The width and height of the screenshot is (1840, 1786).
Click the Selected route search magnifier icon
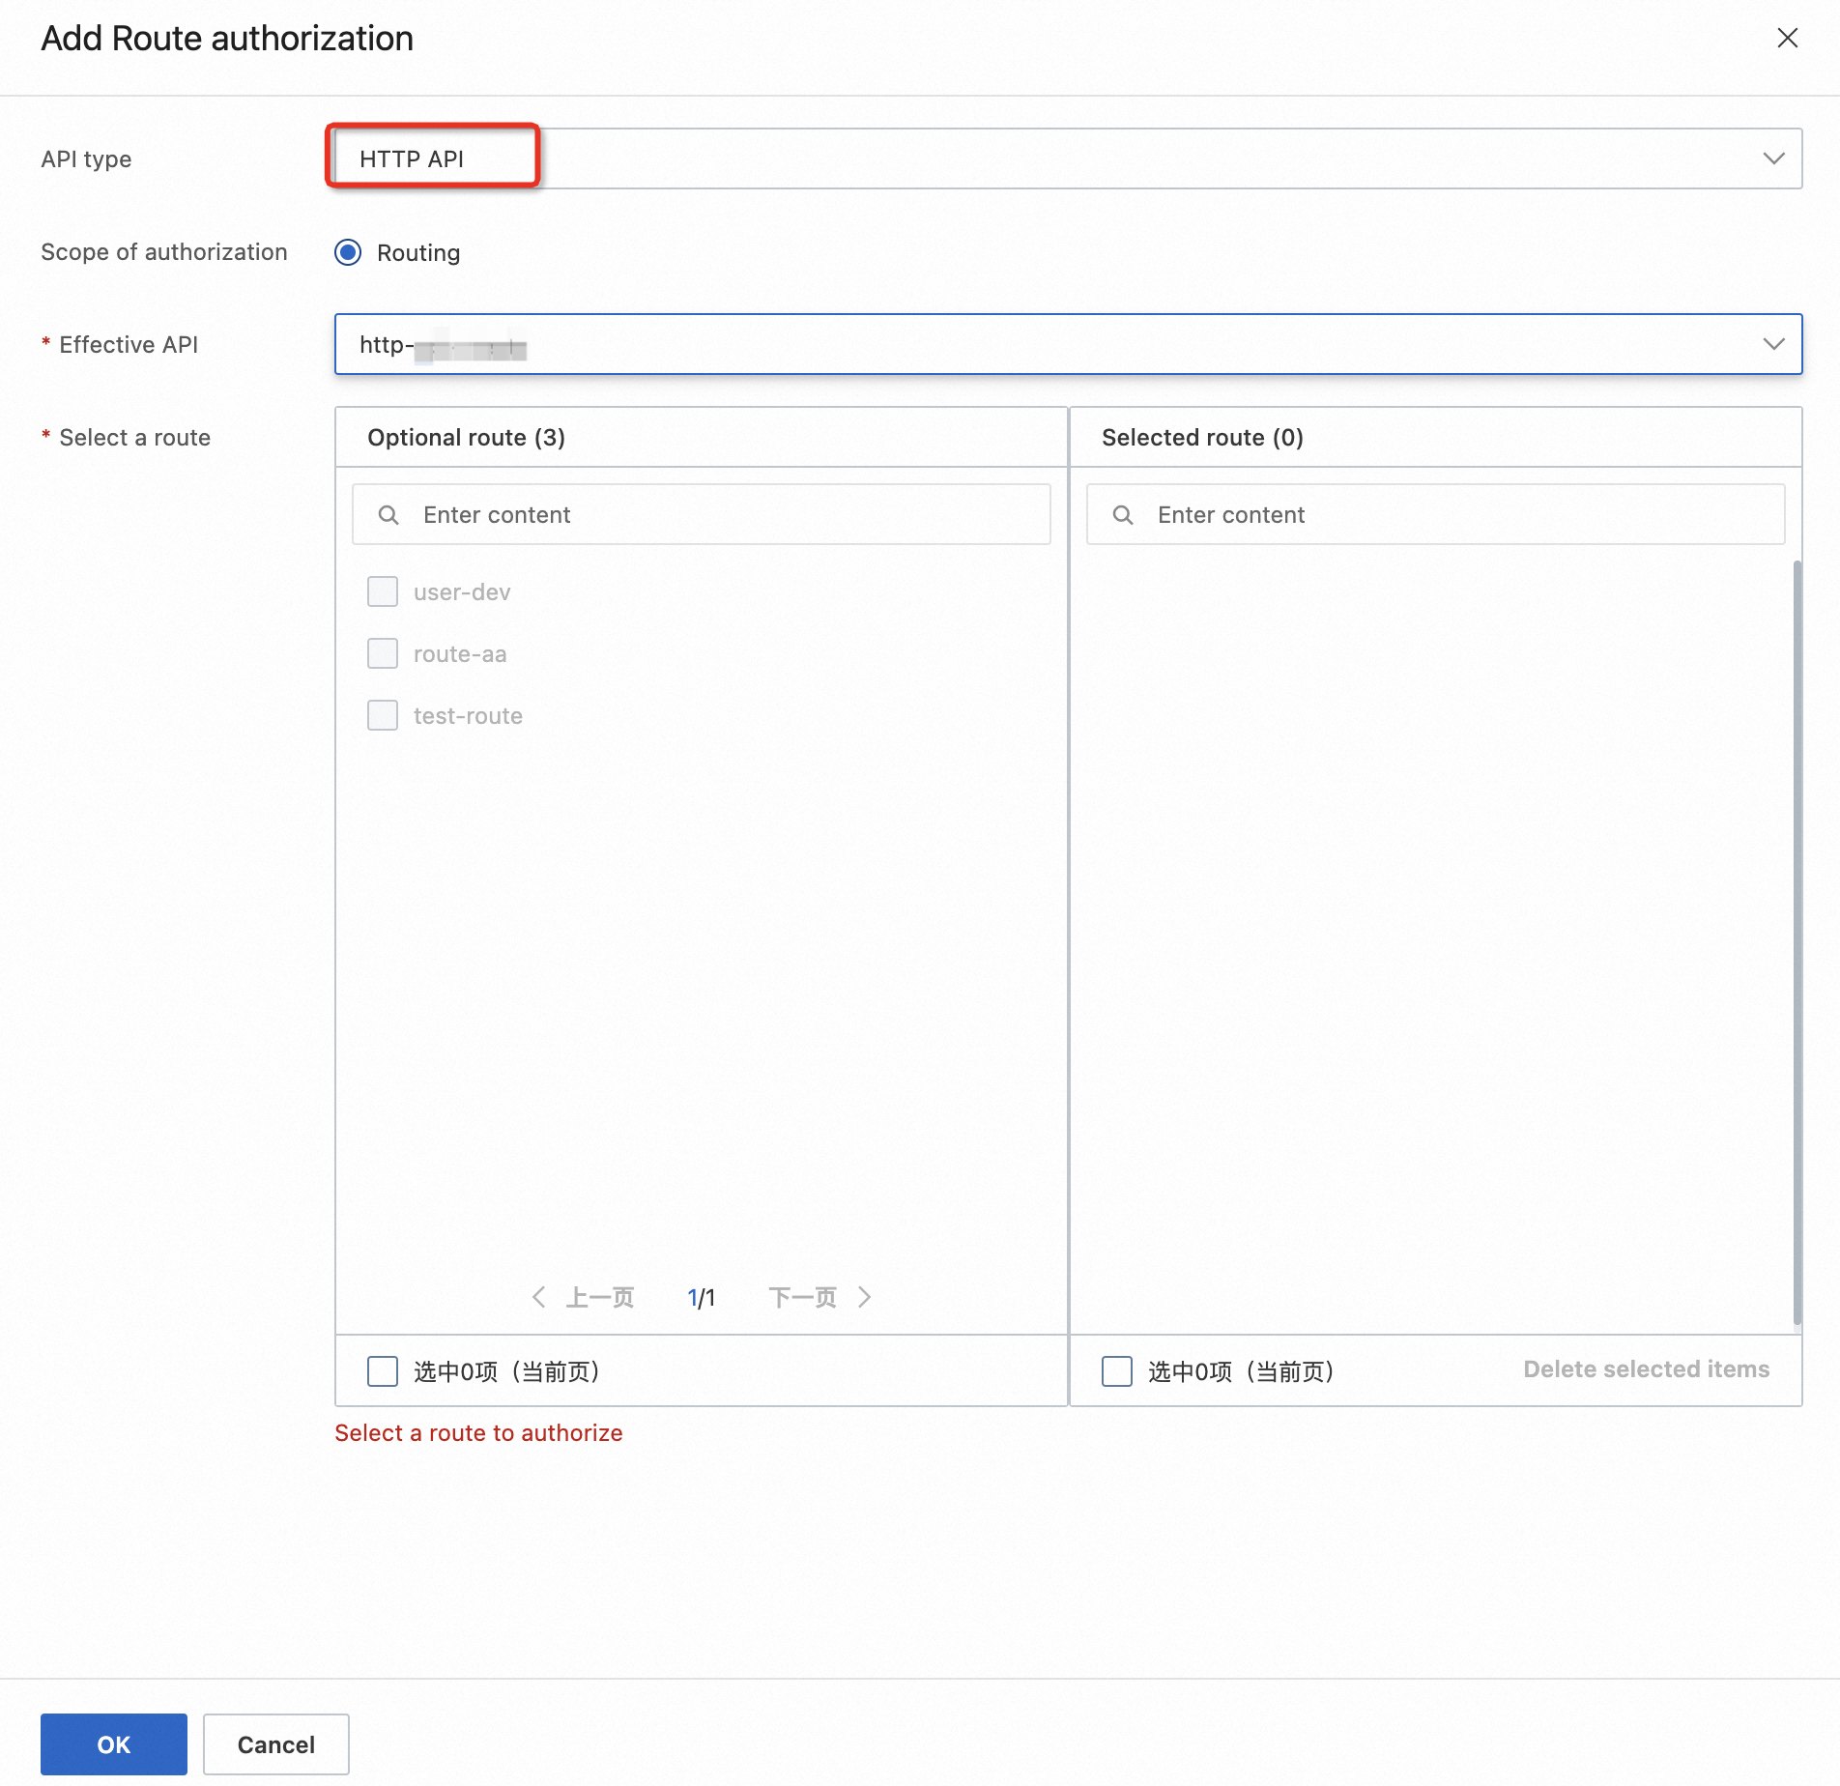pos(1123,515)
